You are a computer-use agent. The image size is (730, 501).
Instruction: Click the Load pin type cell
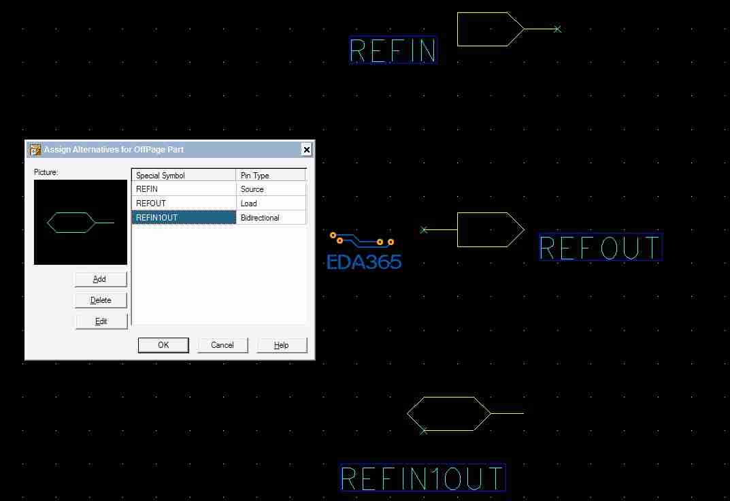point(271,204)
